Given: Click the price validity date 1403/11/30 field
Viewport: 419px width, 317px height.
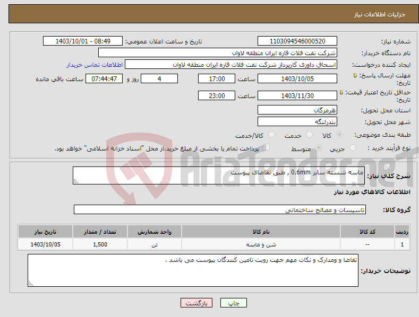Looking at the screenshot, I should tap(297, 95).
